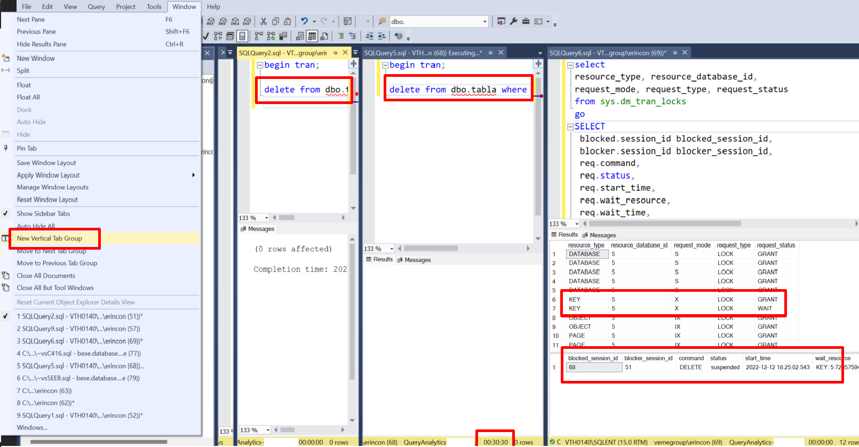This screenshot has width=859, height=447.
Task: Click the DMX query toolbar icon
Action: pos(223,21)
